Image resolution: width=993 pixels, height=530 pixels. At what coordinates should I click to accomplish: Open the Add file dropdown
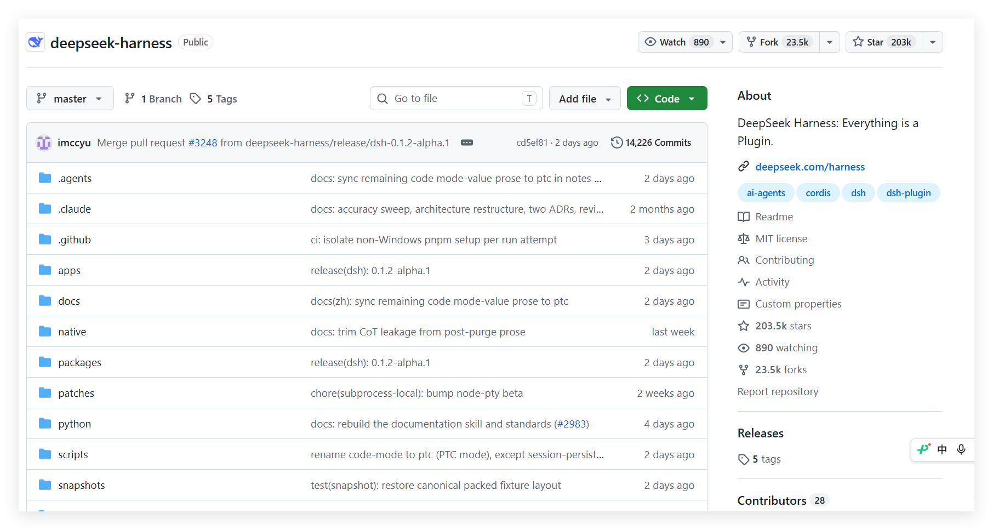point(585,99)
